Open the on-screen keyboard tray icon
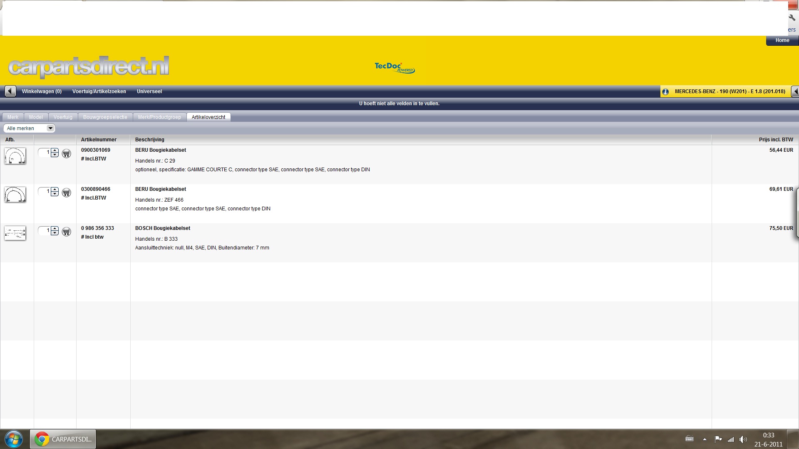 click(x=690, y=439)
